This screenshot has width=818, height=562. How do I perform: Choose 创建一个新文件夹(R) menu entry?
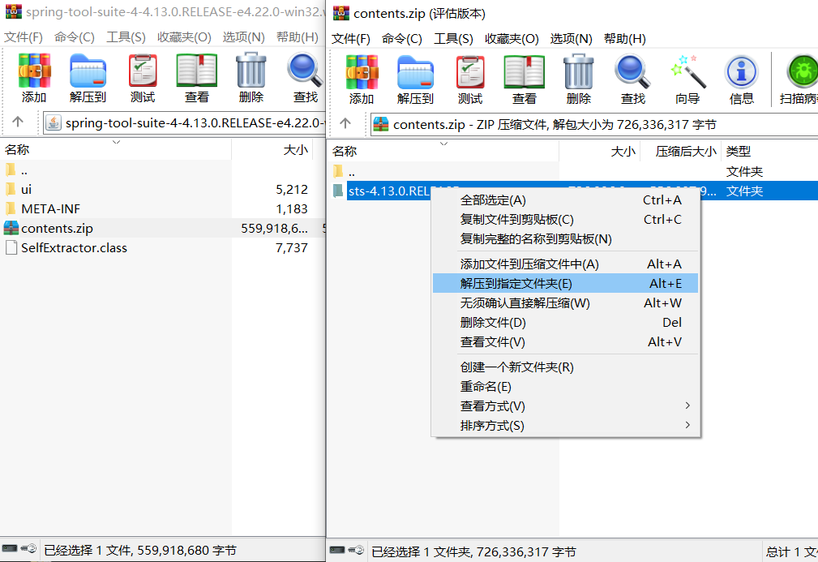(566, 367)
